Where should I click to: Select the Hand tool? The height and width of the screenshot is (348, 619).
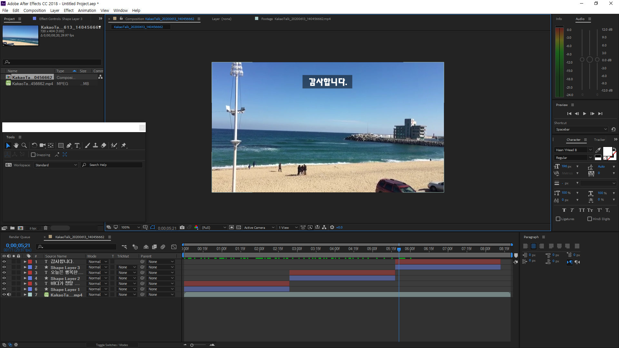coord(16,146)
